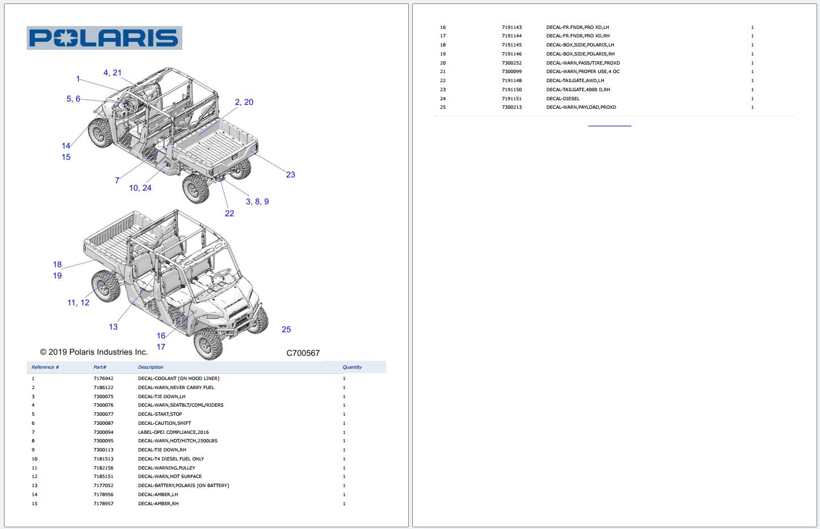Image resolution: width=820 pixels, height=529 pixels.
Task: Select part number 7300113
Action: pos(104,450)
